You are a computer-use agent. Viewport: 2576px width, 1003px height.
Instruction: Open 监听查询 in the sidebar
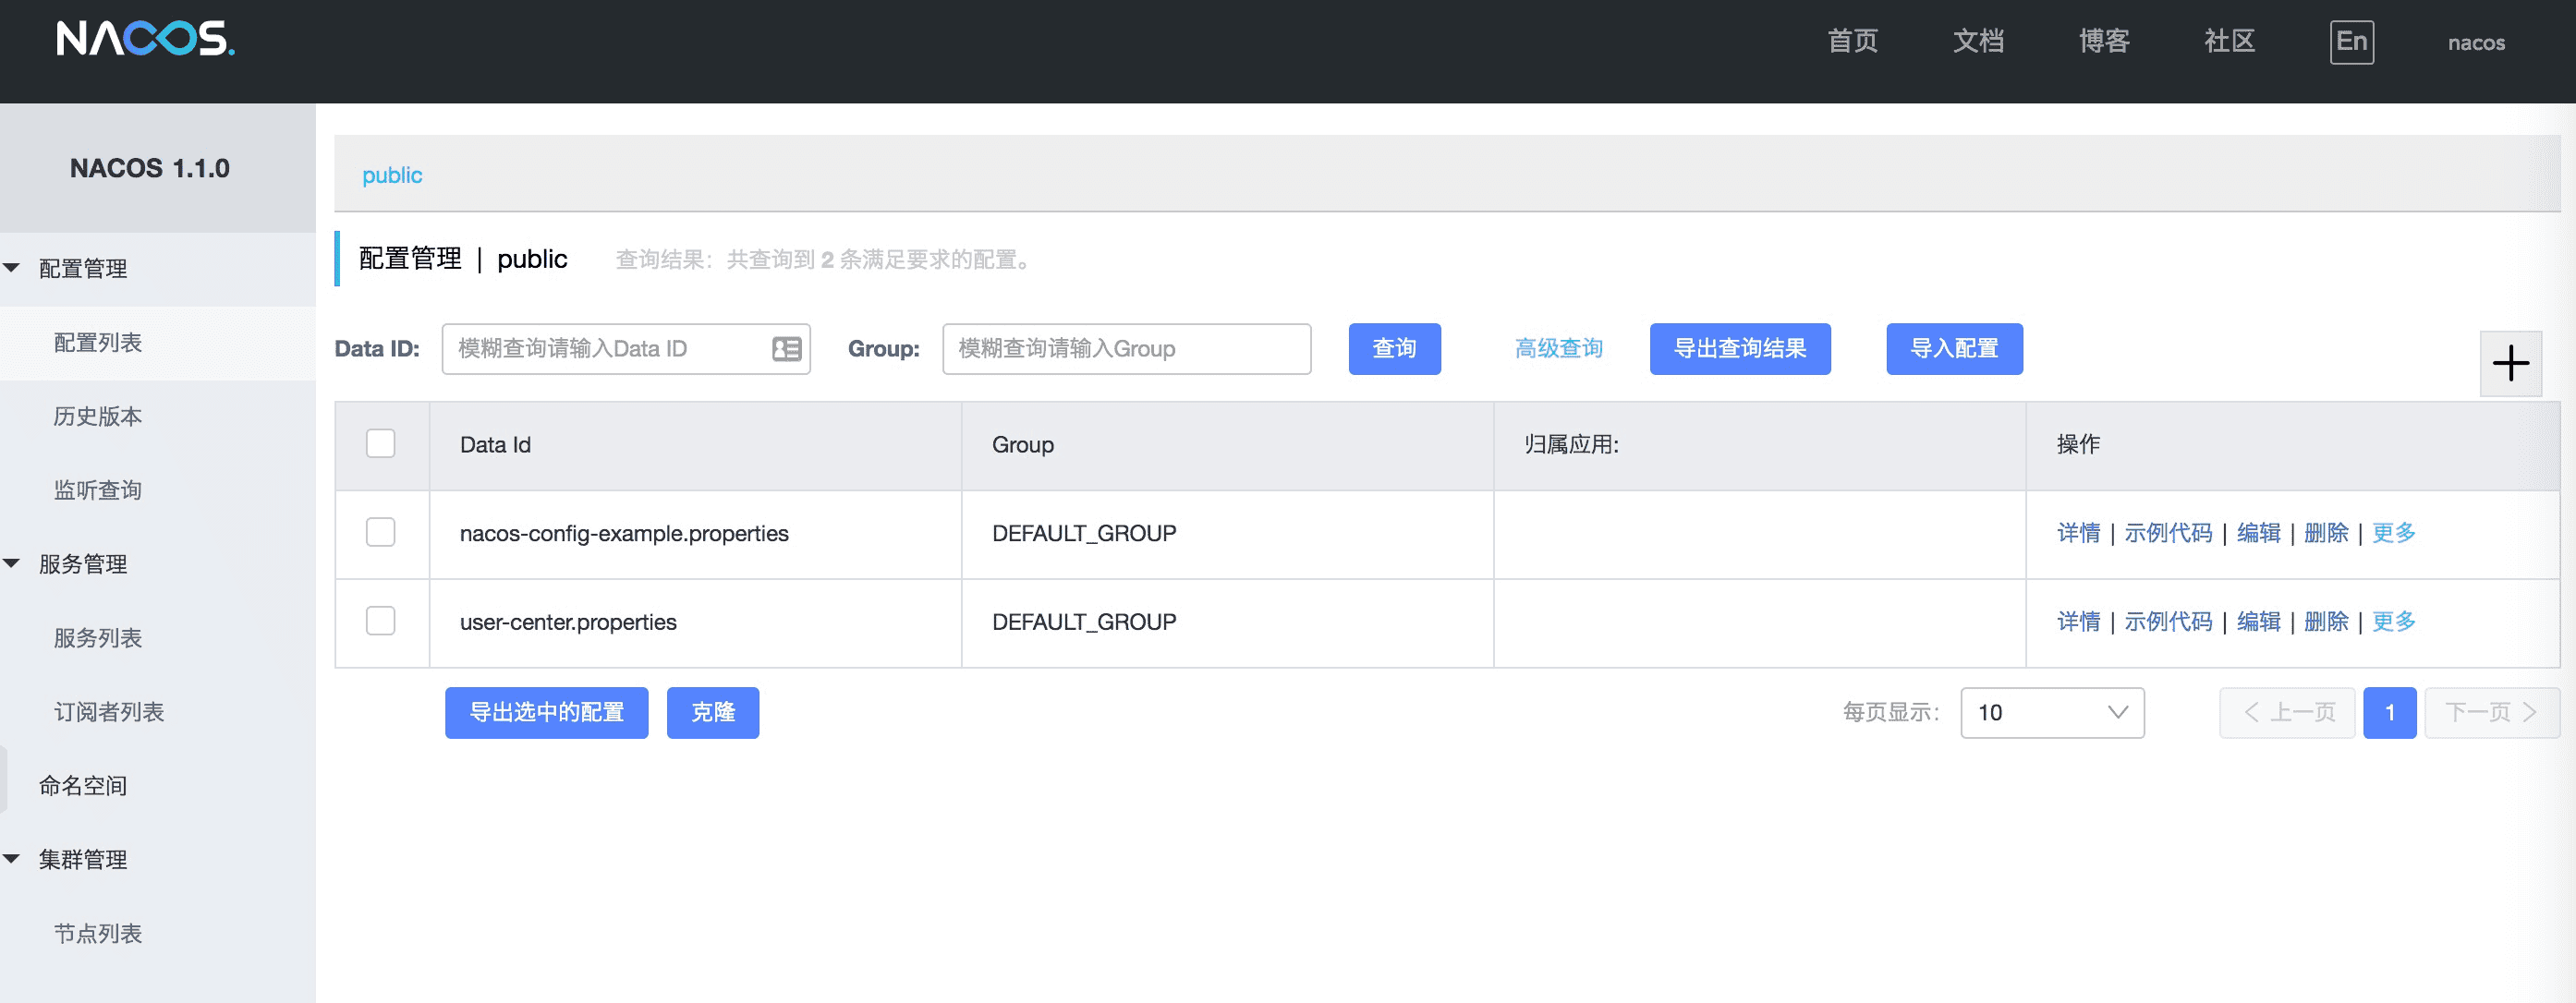[98, 490]
